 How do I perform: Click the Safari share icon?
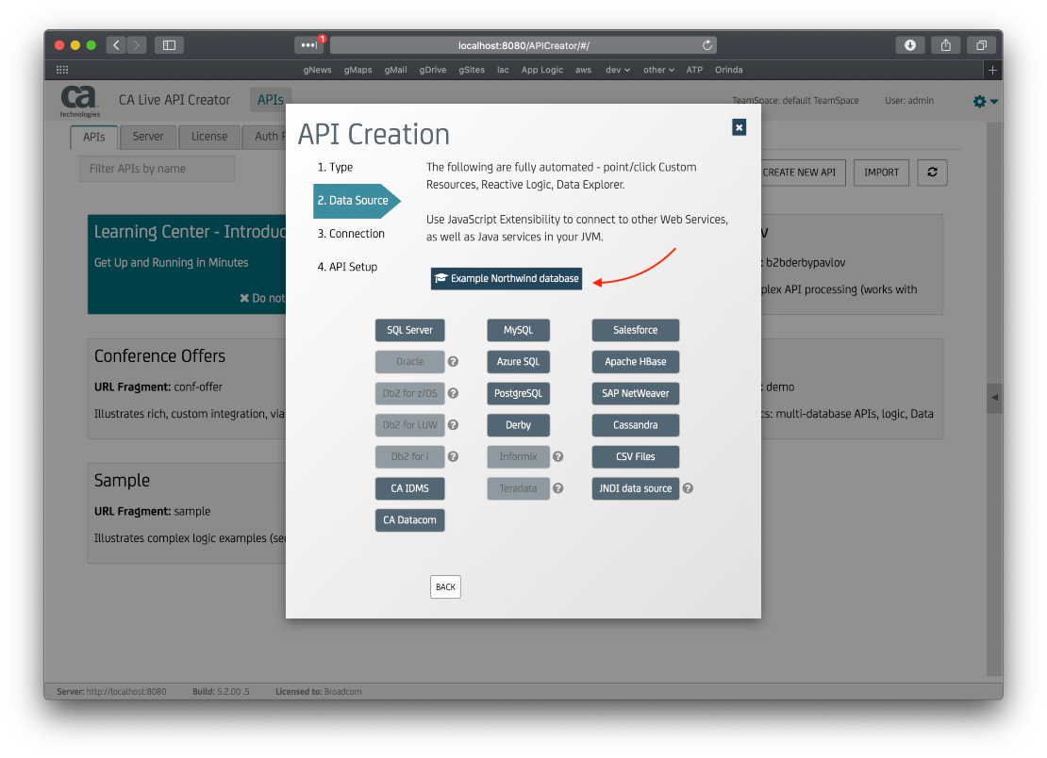click(x=945, y=44)
